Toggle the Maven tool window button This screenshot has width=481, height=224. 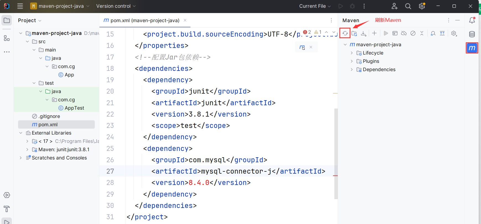pos(472,48)
